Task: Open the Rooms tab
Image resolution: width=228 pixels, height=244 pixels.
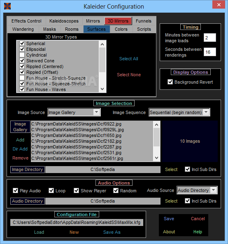Action: (x=72, y=29)
